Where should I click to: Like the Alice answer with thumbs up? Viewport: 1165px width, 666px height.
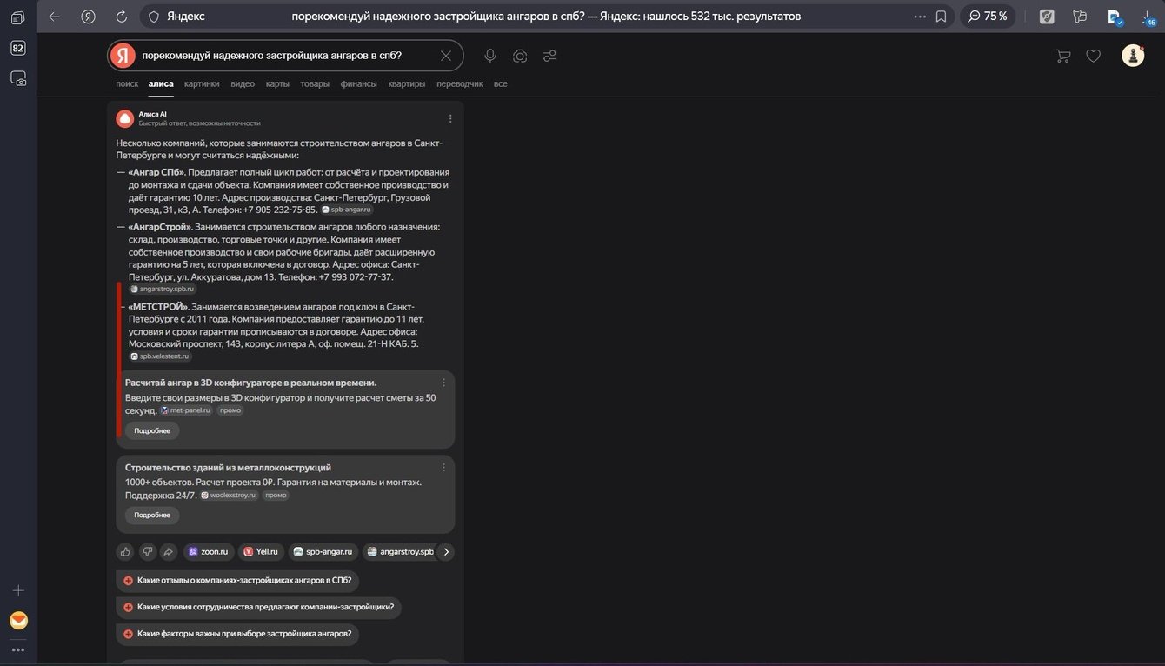(126, 551)
